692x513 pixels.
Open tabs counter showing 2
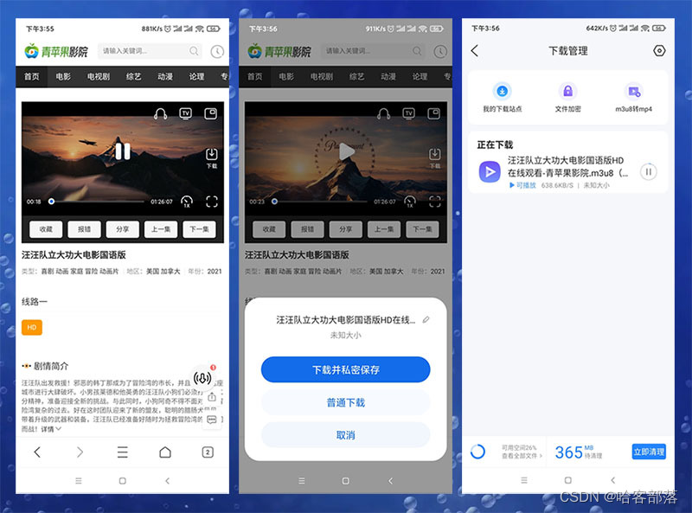point(208,452)
